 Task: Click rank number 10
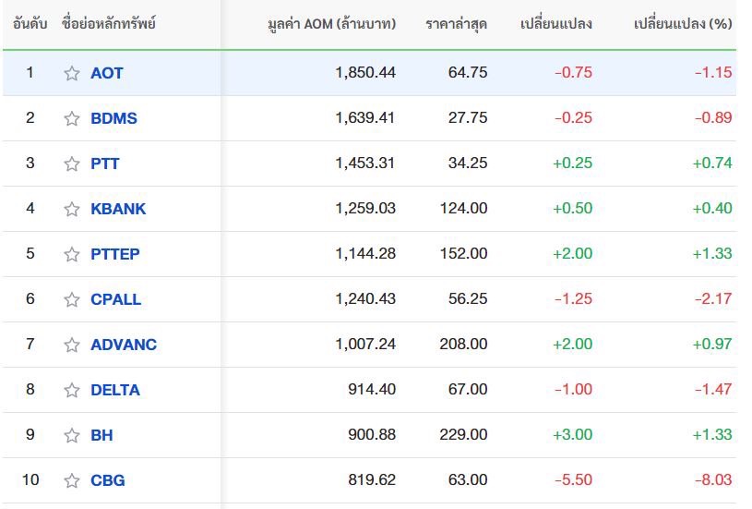[30, 479]
